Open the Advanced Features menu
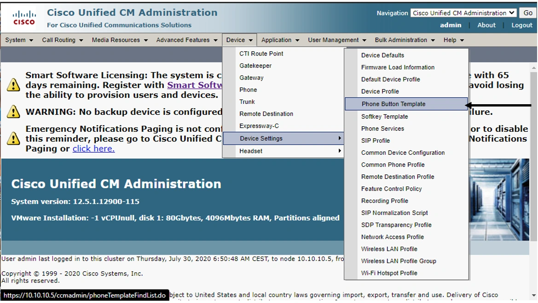 (x=187, y=40)
